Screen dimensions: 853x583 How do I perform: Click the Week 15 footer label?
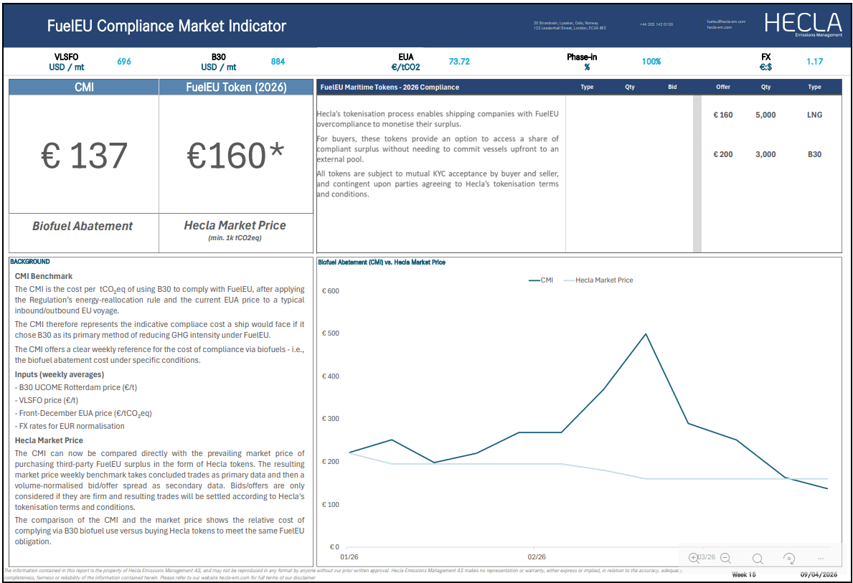point(744,574)
